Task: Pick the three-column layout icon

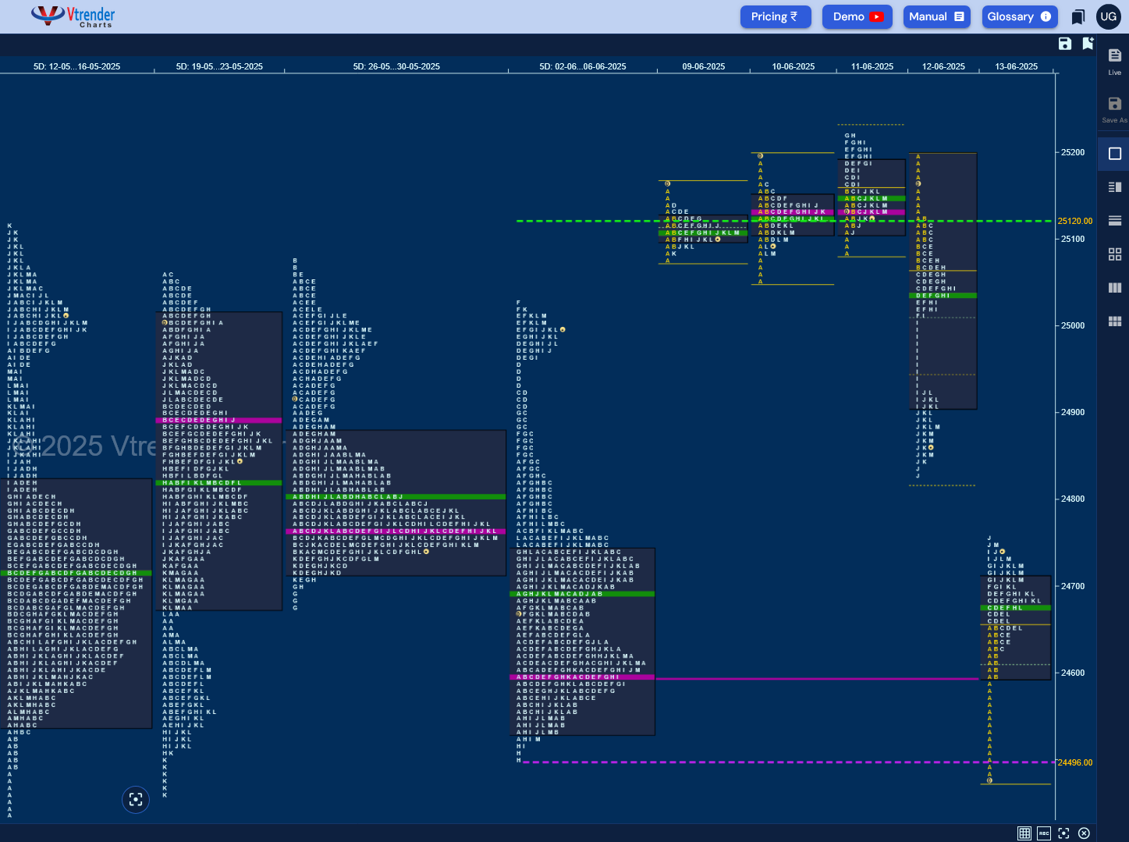Action: pos(1115,288)
